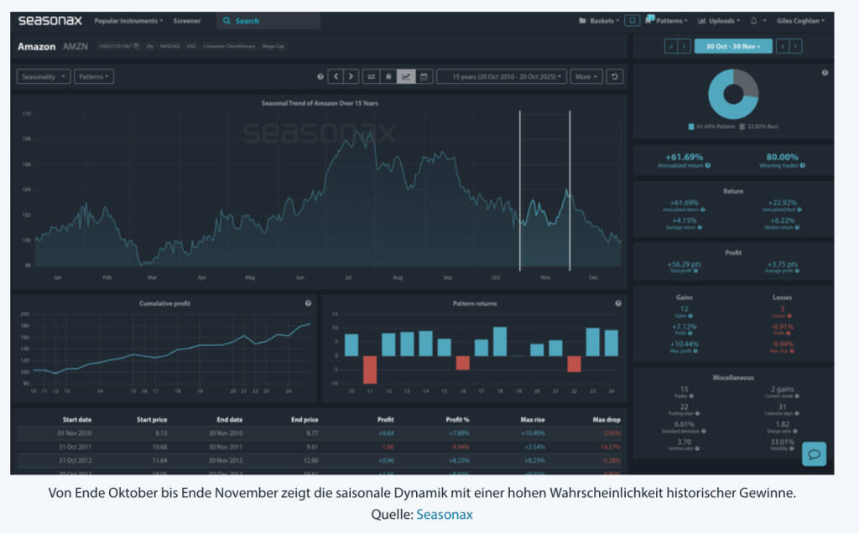Open the Screener page

coord(187,21)
